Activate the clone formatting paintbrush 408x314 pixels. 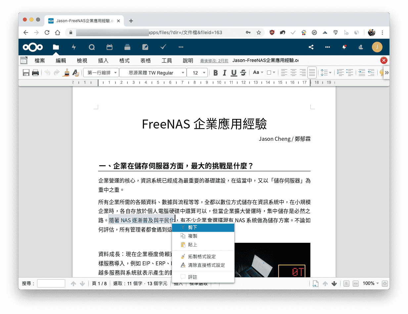tap(67, 73)
